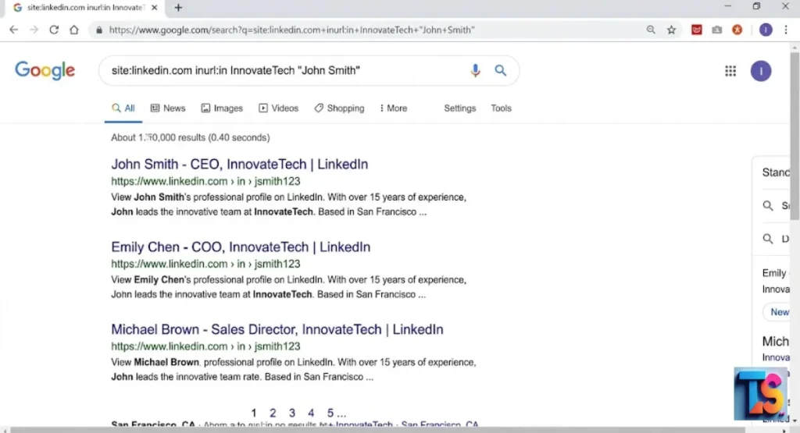Image resolution: width=800 pixels, height=433 pixels.
Task: Click the New chip in side panel
Action: pos(778,312)
